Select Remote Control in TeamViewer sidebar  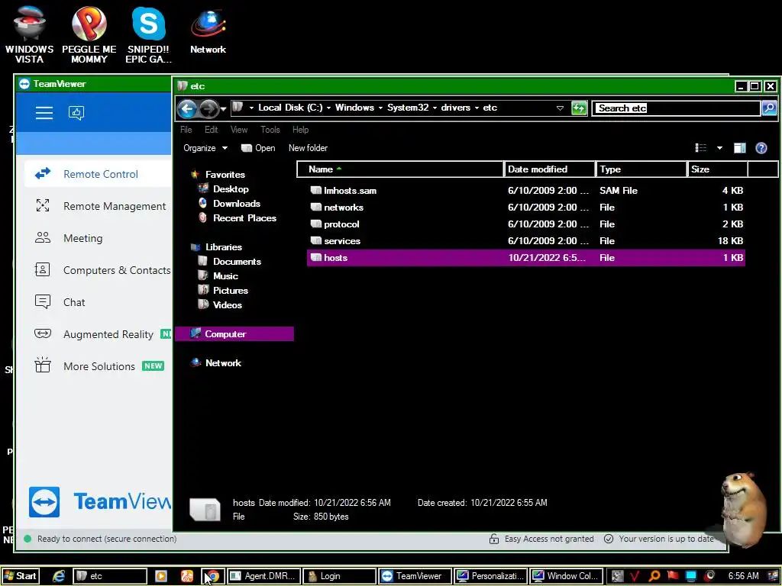point(98,174)
